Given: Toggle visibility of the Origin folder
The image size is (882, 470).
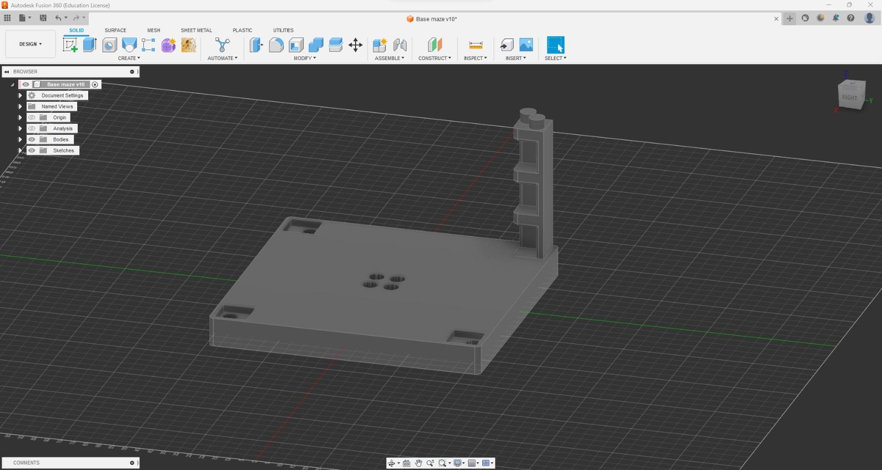Looking at the screenshot, I should pos(32,118).
